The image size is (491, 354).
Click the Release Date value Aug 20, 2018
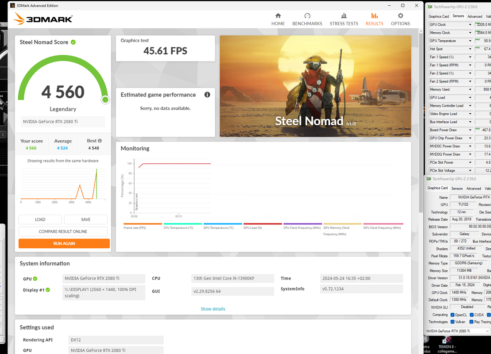click(462, 219)
